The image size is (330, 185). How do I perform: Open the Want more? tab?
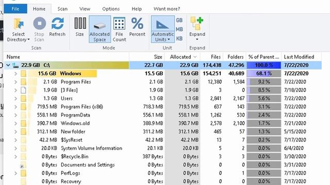[x=167, y=9]
